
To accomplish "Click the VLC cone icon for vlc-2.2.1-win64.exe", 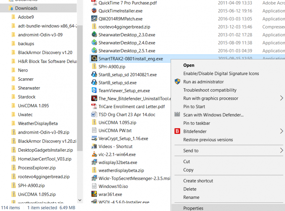I will [x=94, y=154].
